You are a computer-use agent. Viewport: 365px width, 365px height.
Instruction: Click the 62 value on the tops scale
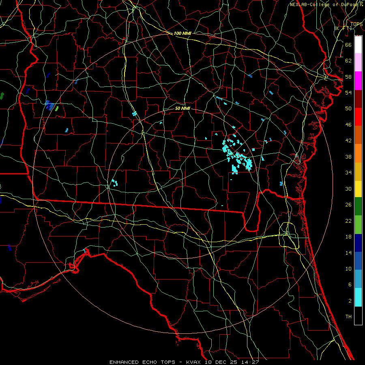pos(348,61)
